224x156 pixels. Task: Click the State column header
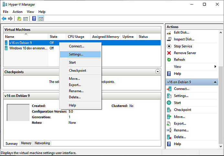(x=57, y=37)
